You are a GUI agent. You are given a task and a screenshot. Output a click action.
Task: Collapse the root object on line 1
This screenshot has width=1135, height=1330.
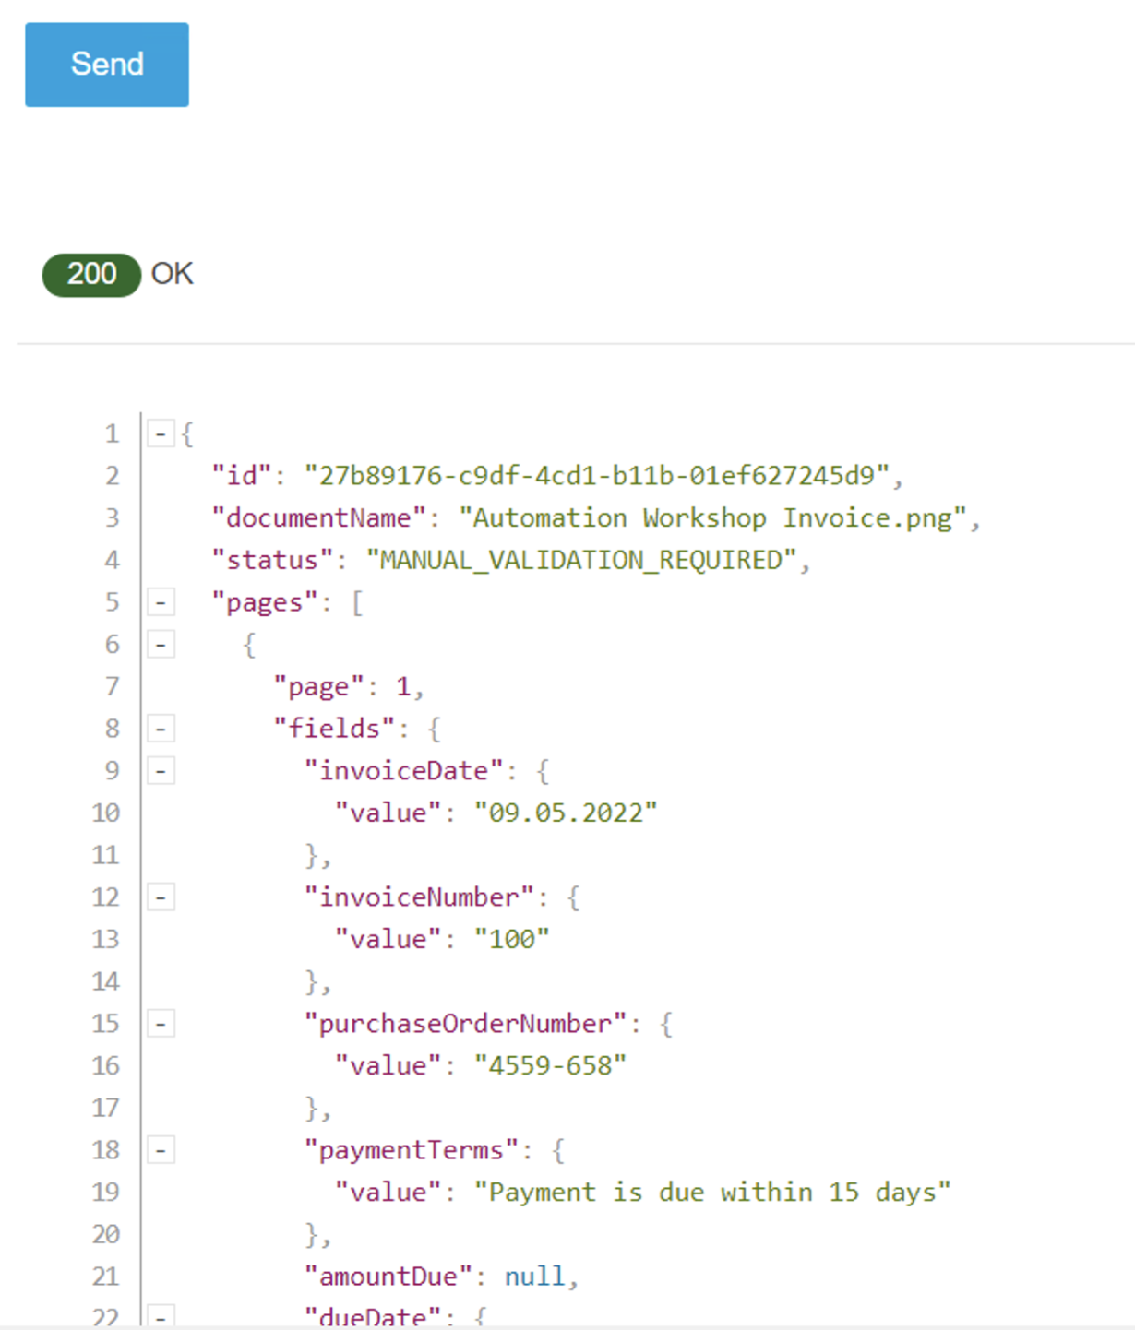[161, 433]
